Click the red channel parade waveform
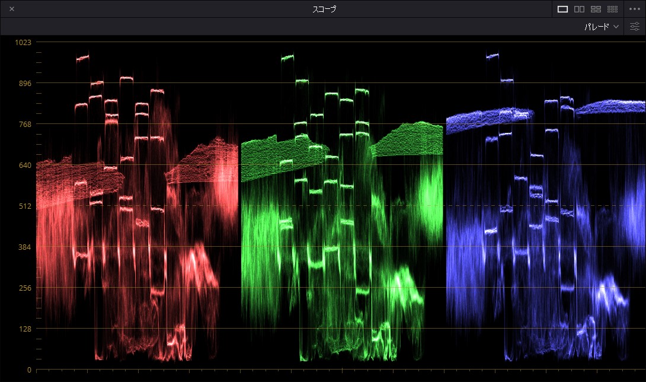646x382 pixels. point(137,208)
